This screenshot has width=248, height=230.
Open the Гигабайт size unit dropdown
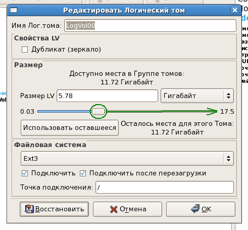click(x=197, y=96)
